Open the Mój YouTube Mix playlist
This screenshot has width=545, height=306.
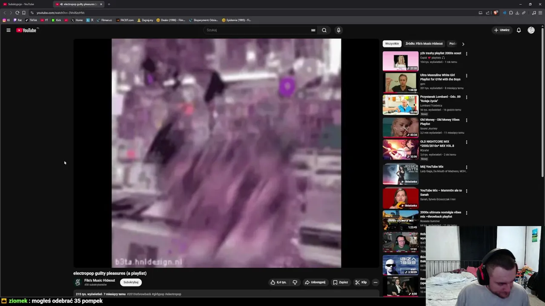tap(432, 167)
